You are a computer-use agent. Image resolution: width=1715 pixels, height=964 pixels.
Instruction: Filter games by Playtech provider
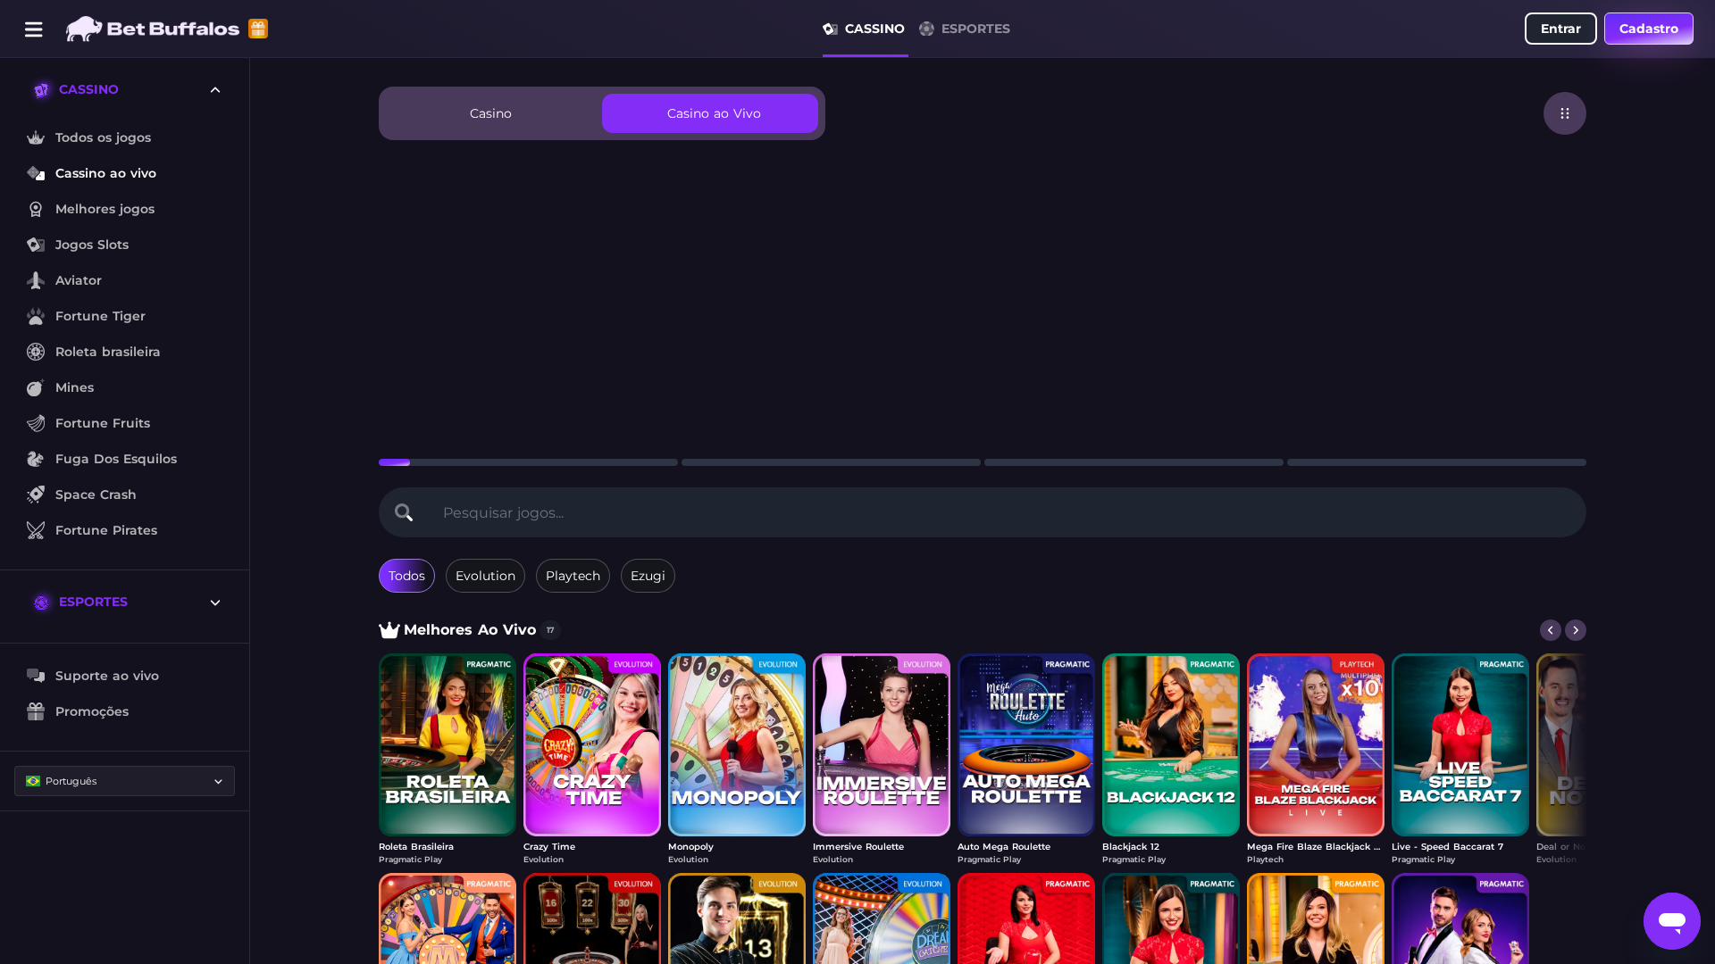coord(573,576)
